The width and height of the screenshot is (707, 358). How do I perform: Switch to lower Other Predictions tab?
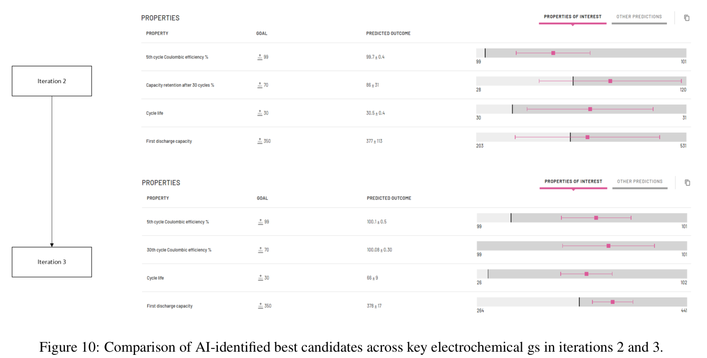point(639,182)
